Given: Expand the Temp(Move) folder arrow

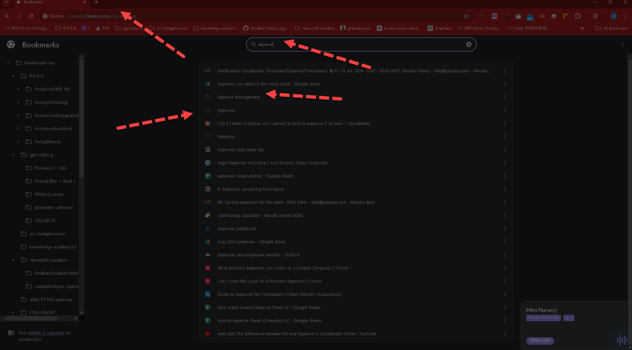Looking at the screenshot, I should (18, 142).
